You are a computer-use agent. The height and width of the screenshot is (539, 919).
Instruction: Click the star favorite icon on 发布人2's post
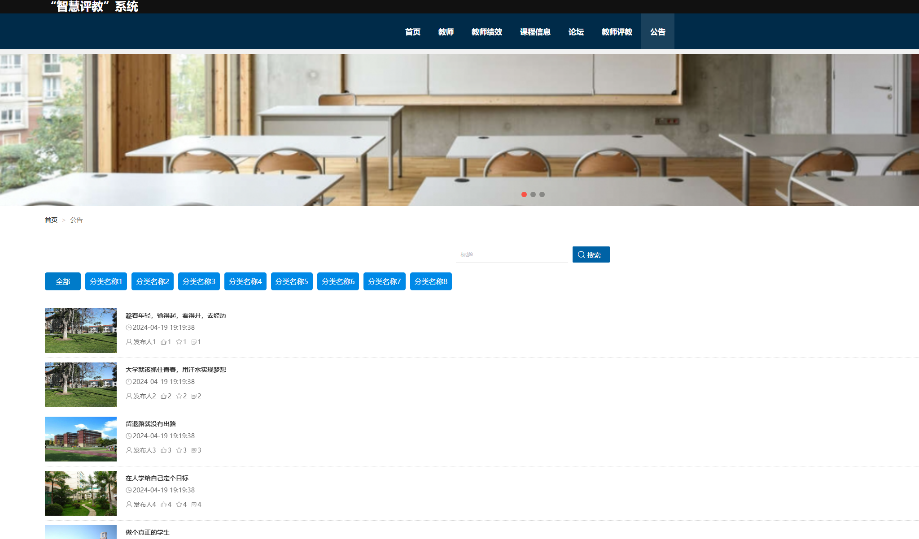pos(179,396)
